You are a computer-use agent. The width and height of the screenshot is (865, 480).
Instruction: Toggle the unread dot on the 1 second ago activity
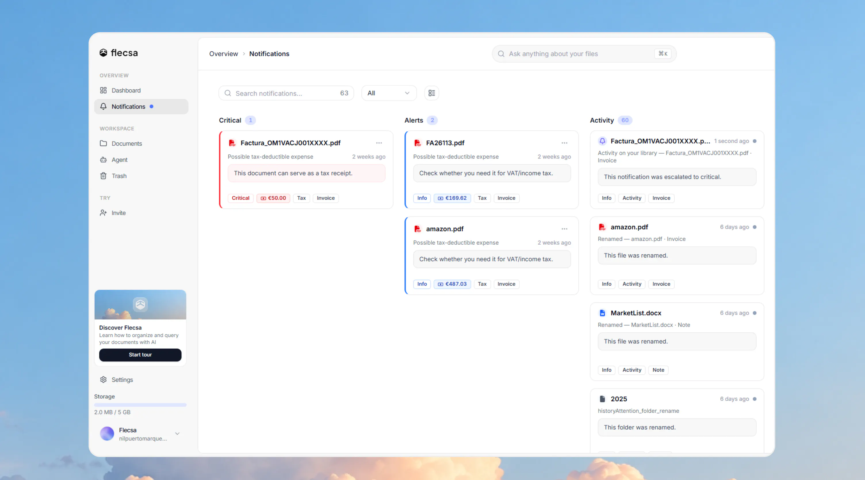(x=755, y=141)
